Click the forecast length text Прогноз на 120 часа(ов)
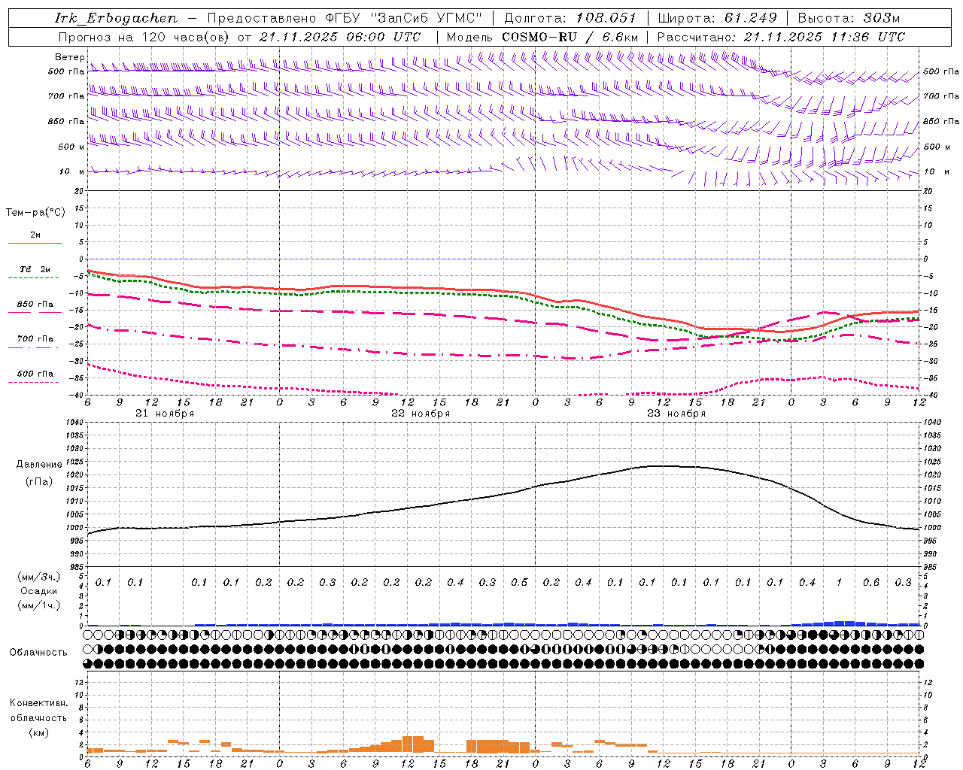 click(x=144, y=37)
